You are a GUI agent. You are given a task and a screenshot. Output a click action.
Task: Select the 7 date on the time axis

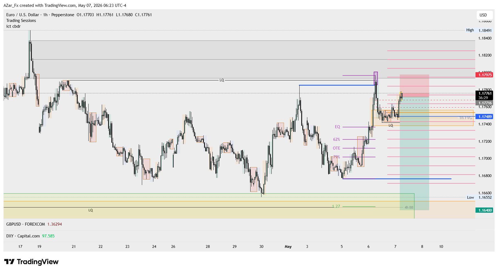click(395, 246)
